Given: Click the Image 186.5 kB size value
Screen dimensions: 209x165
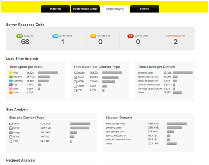Looking at the screenshot, I should click(x=45, y=132).
